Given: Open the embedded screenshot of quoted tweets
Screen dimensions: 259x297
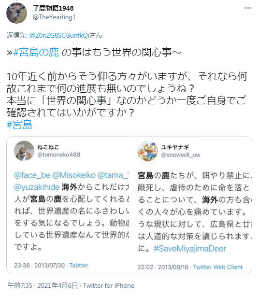Looking at the screenshot, I should point(129,205).
